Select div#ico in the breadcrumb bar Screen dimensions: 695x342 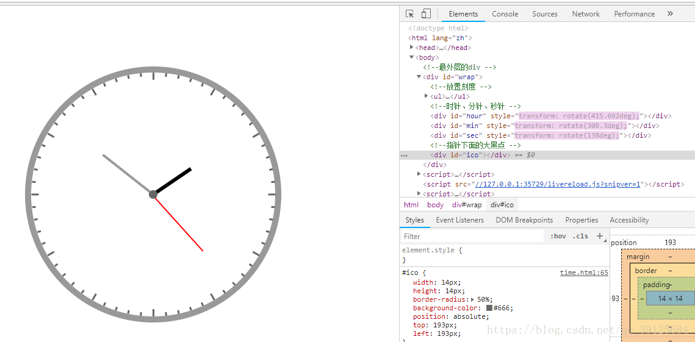coord(502,205)
